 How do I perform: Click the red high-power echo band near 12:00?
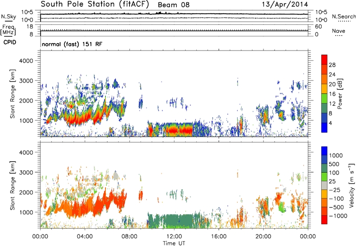click(179, 131)
